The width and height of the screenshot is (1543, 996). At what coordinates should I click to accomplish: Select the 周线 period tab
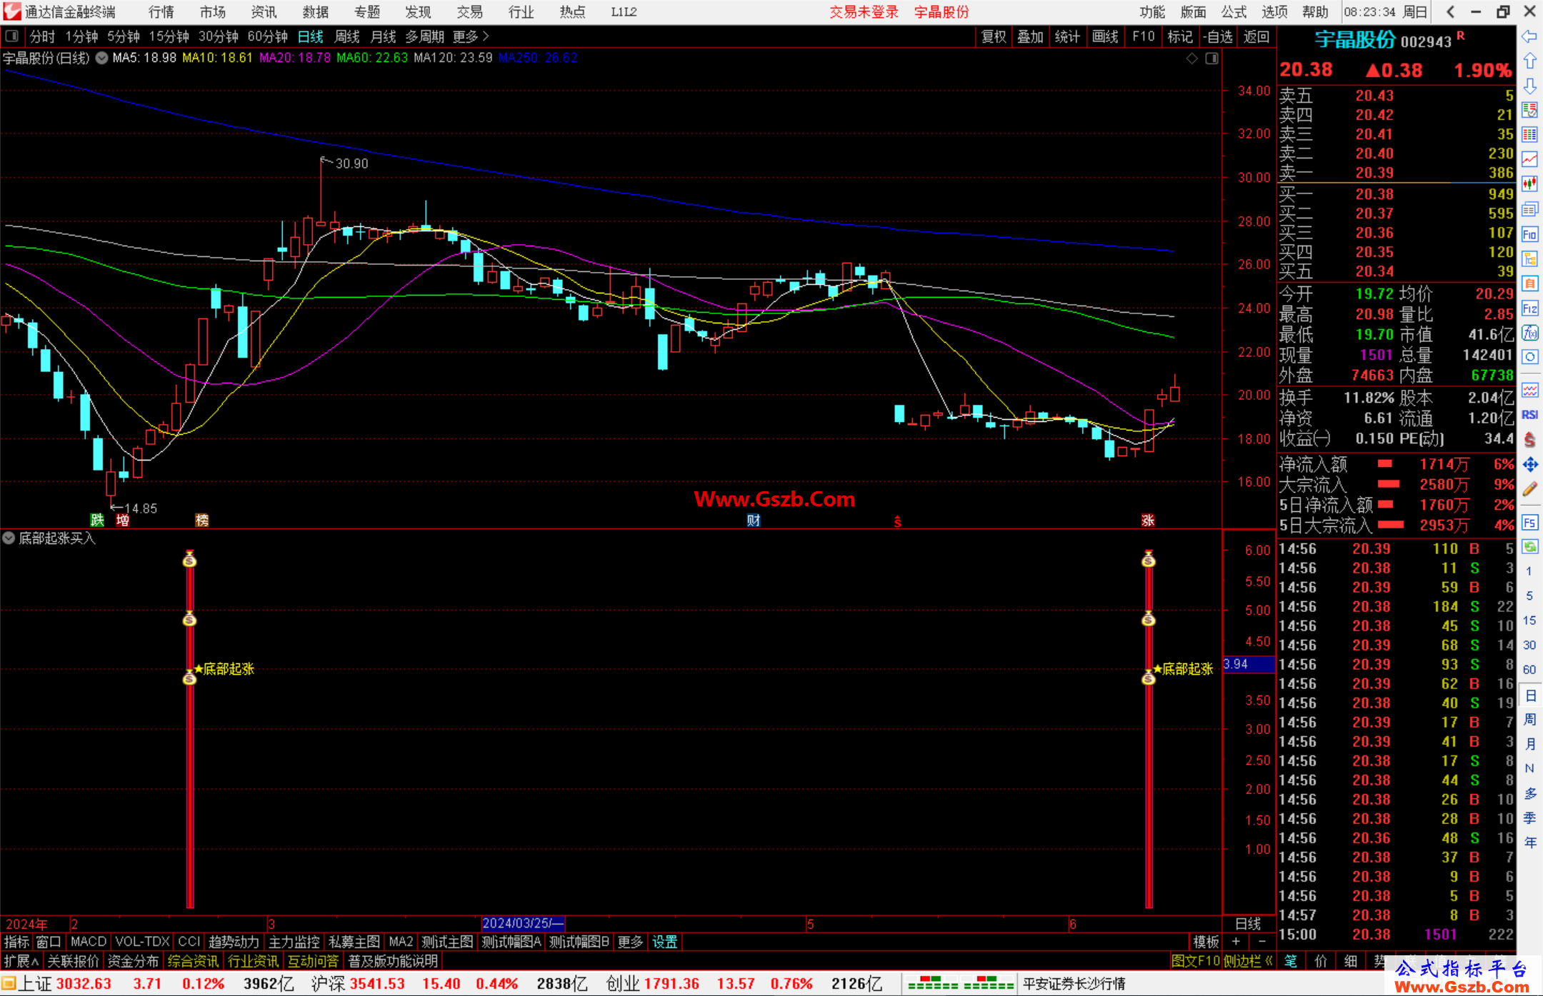point(347,36)
